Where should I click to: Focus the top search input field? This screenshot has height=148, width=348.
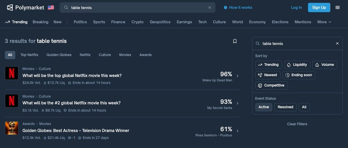pos(138,8)
